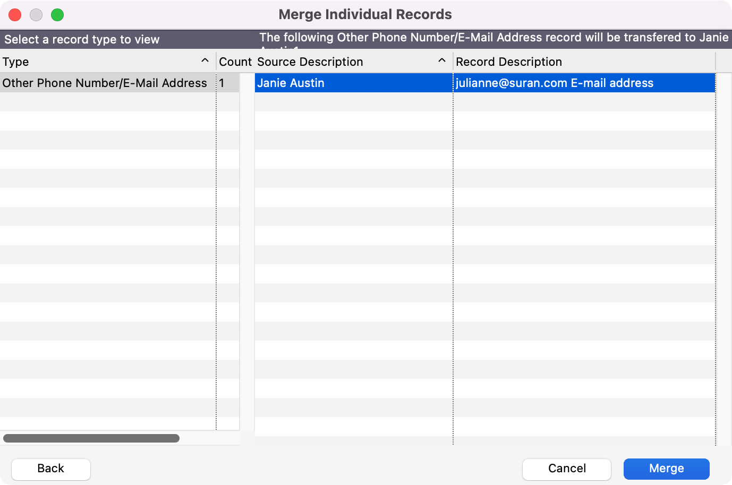Click the Type column sort arrow

click(205, 61)
